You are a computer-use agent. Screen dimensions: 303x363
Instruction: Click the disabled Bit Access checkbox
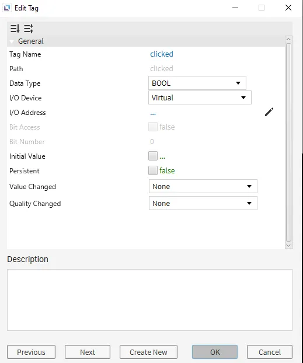[153, 127]
